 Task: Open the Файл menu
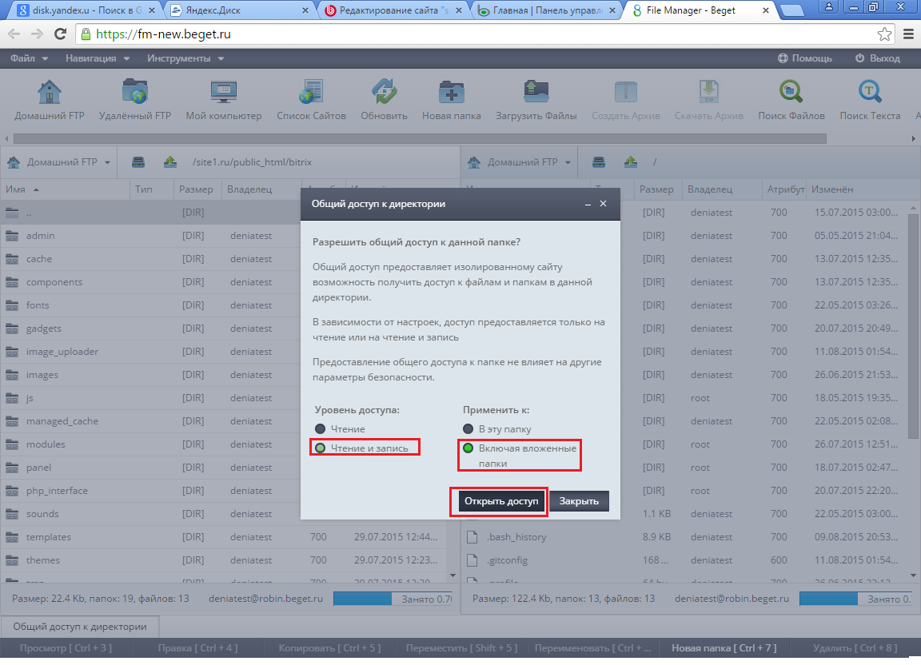pos(29,58)
